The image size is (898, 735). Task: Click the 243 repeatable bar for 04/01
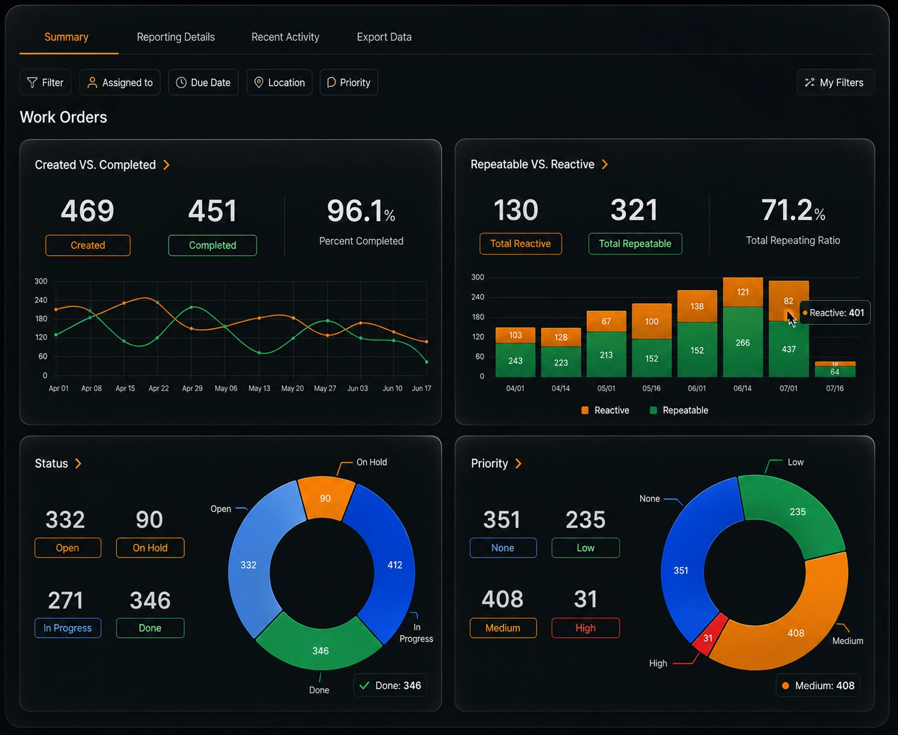(515, 360)
